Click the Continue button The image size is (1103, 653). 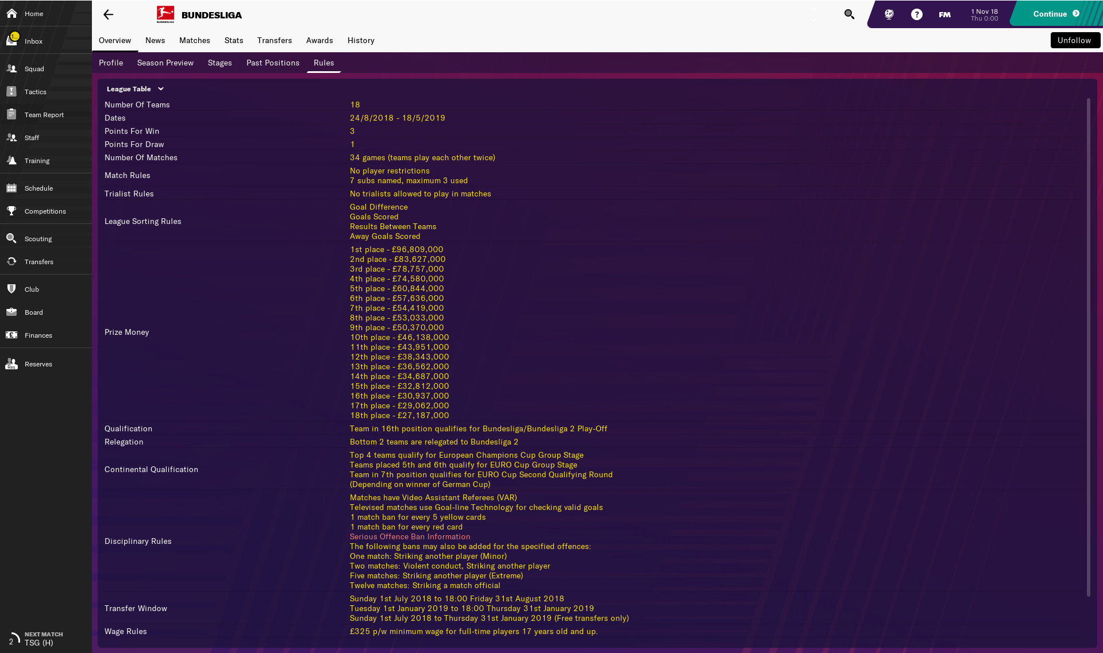[x=1050, y=14]
